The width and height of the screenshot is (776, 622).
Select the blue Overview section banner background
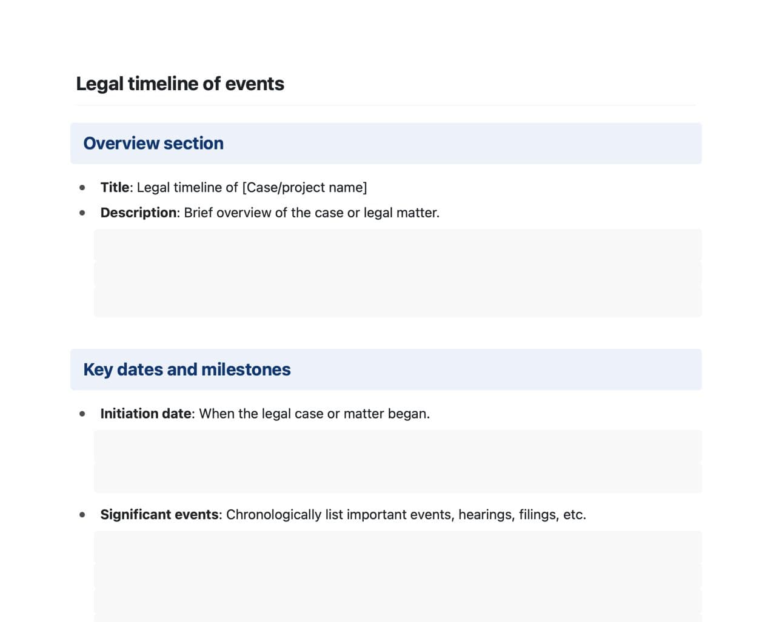click(x=461, y=144)
